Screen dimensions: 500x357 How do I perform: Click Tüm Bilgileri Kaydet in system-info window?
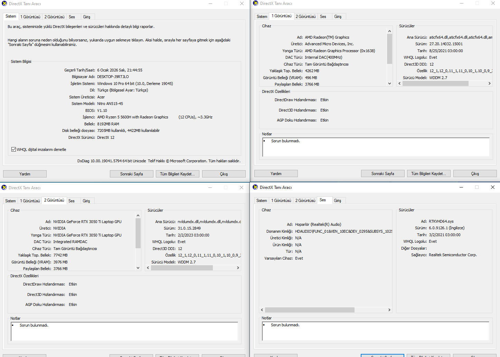click(x=178, y=174)
